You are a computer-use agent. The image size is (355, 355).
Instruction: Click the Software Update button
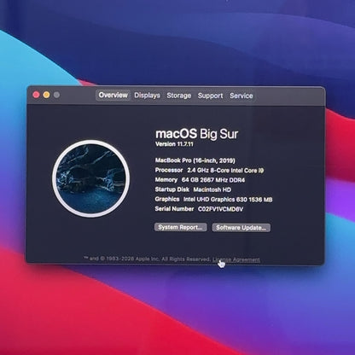click(241, 228)
